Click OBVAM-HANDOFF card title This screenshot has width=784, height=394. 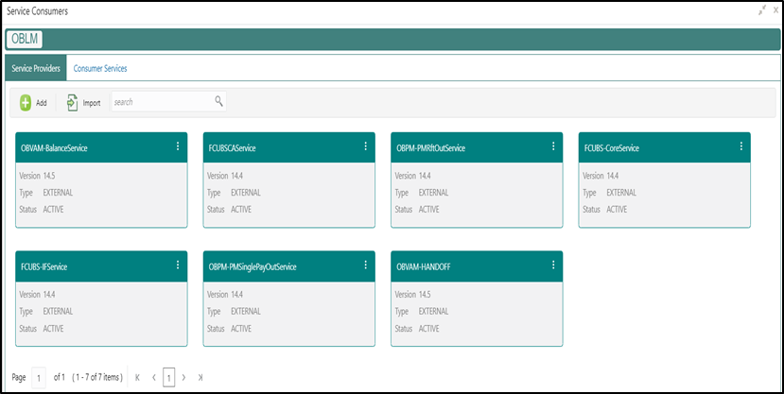pyautogui.click(x=423, y=266)
